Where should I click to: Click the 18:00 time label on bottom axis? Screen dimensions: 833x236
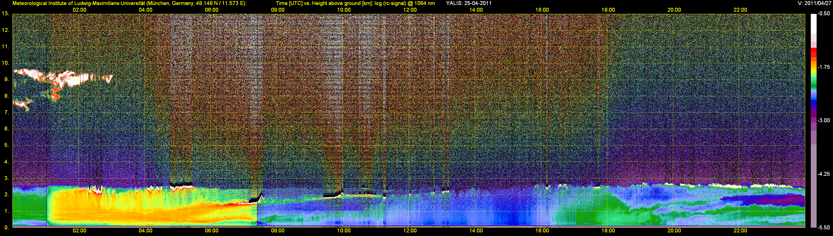point(608,230)
